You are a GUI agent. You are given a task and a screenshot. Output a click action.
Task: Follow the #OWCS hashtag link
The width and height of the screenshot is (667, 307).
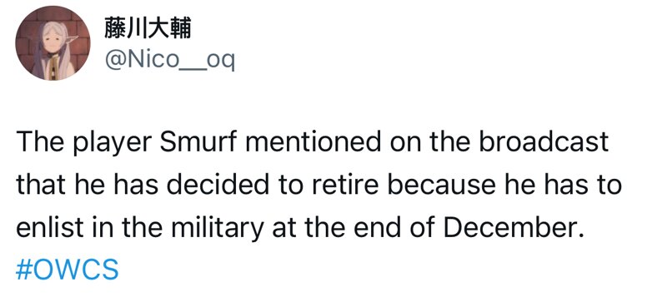[67, 270]
